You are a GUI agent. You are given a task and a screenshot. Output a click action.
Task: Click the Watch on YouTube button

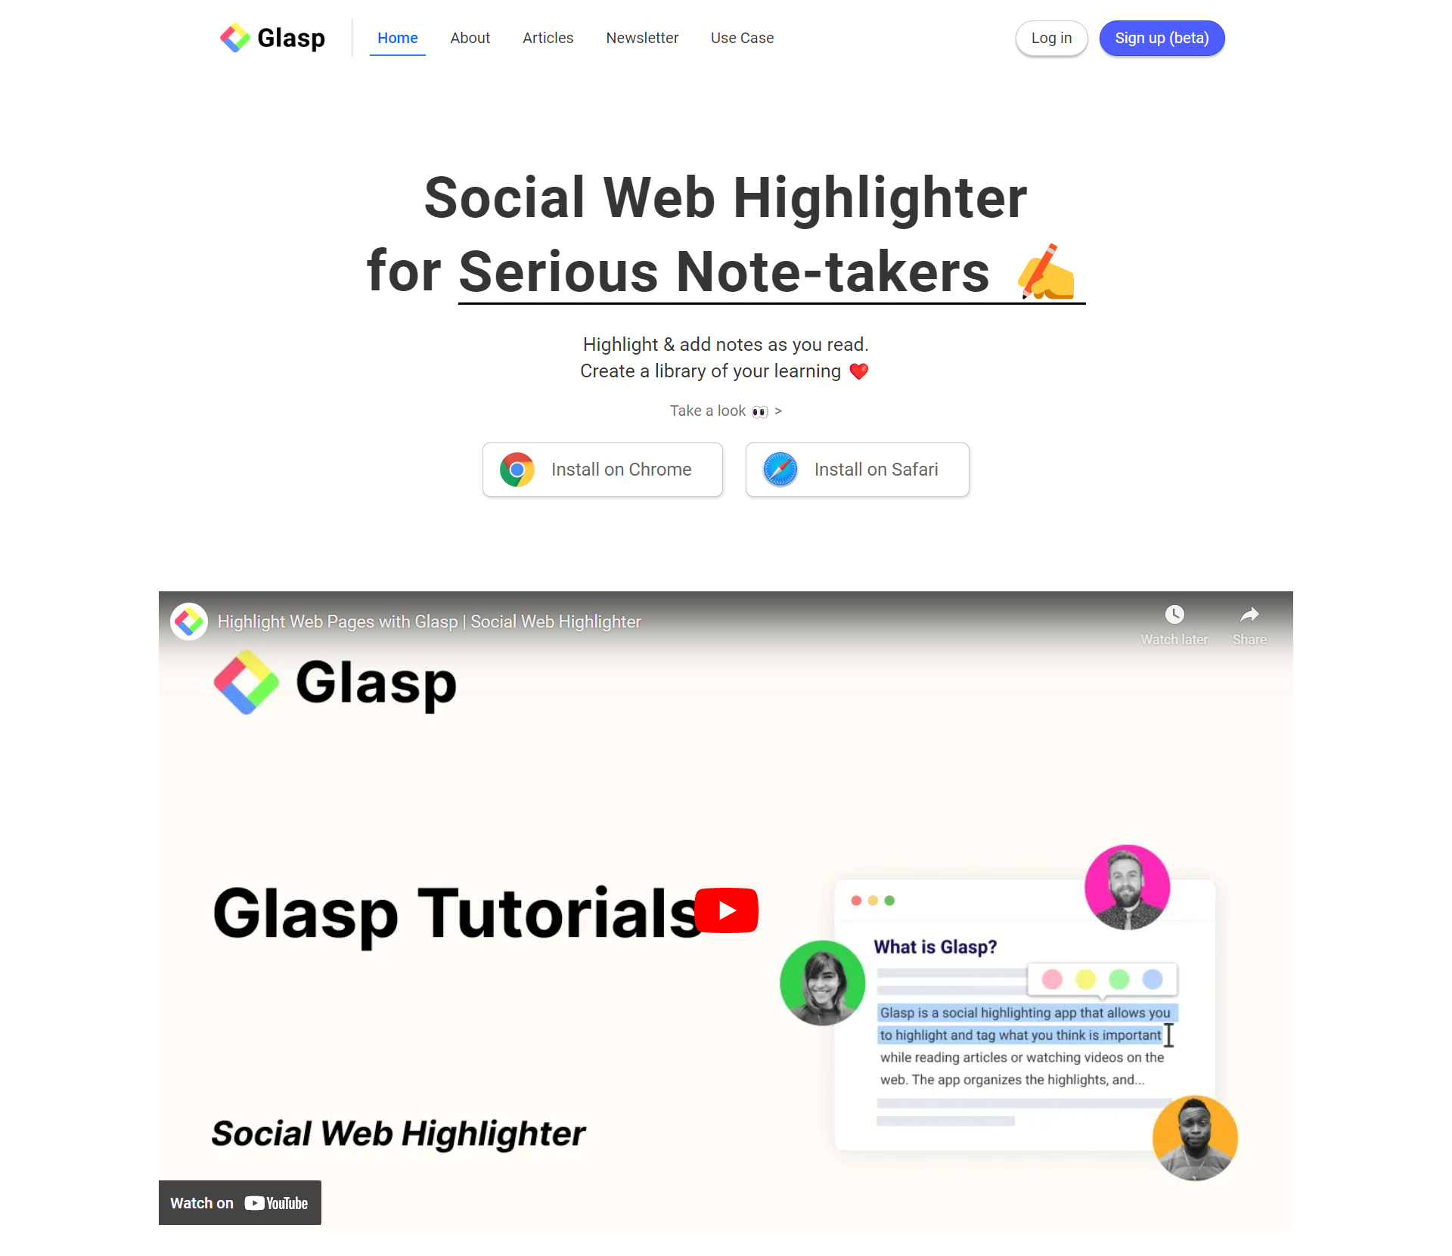click(238, 1201)
